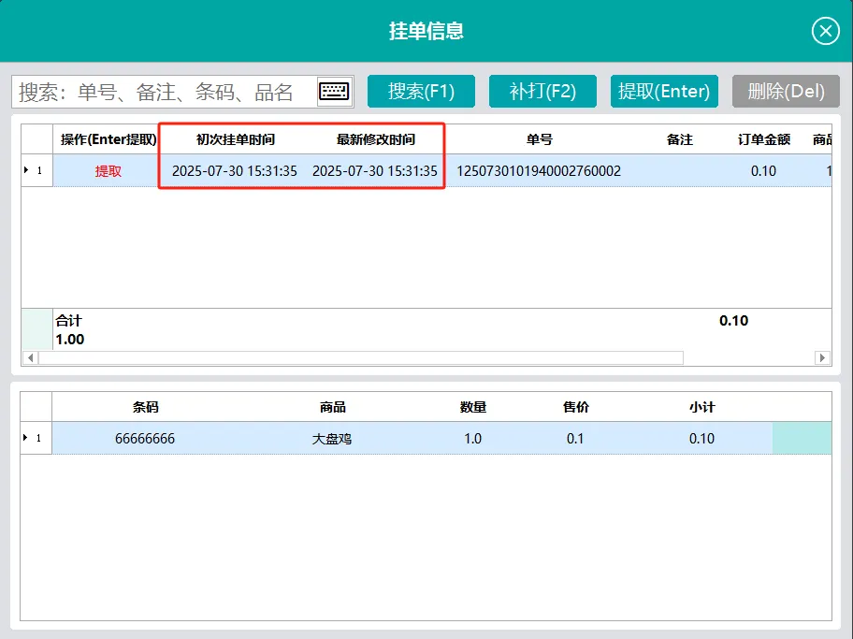Click the 删除(Del) button

786,92
